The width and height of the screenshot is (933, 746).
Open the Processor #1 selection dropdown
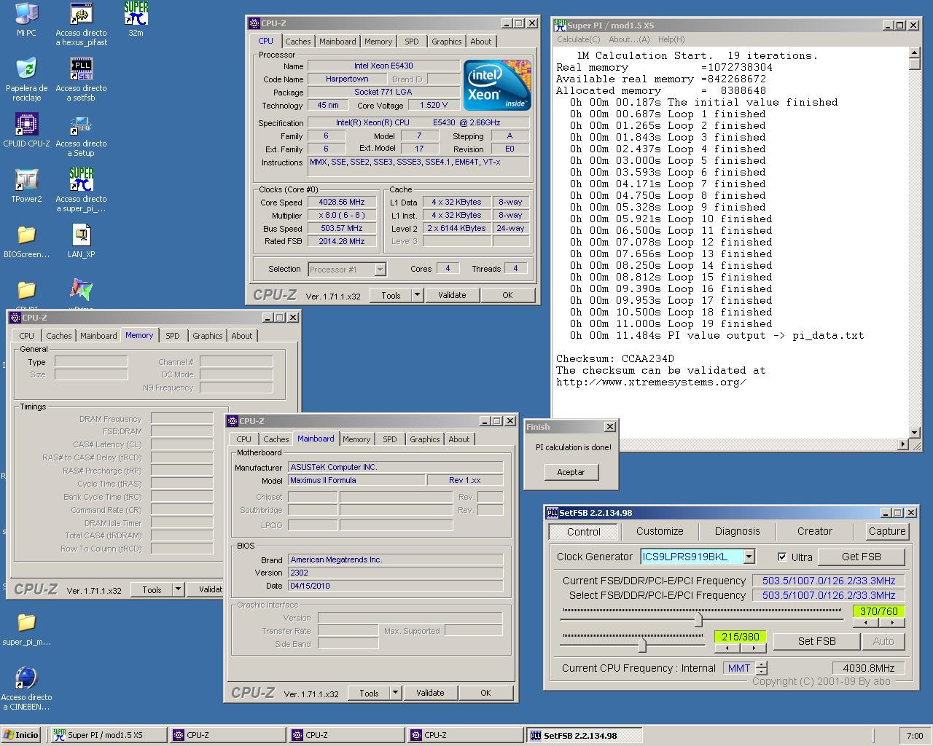pos(380,270)
